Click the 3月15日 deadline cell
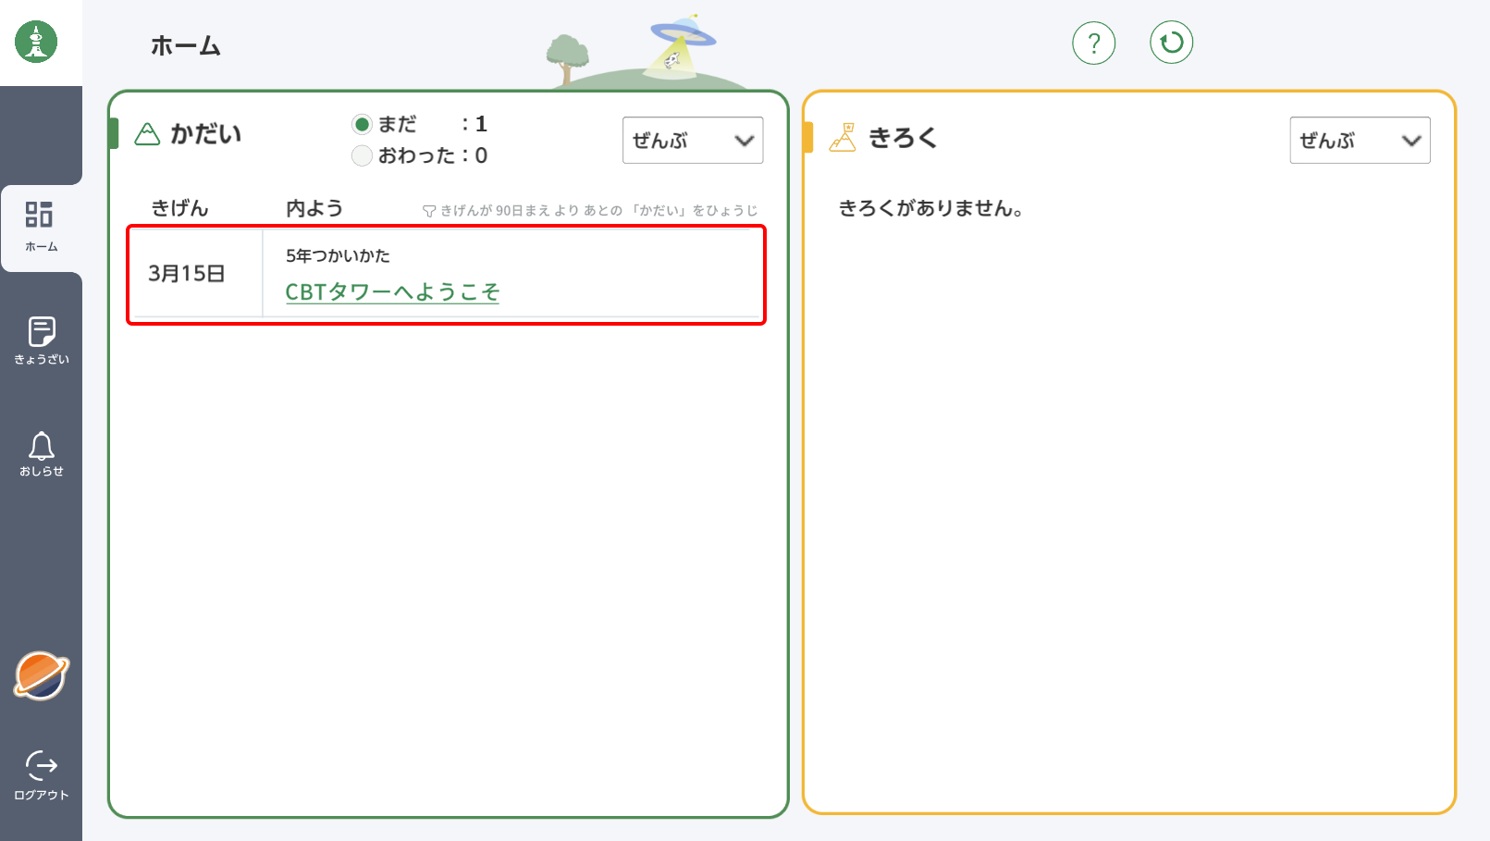The width and height of the screenshot is (1490, 841). 187,274
